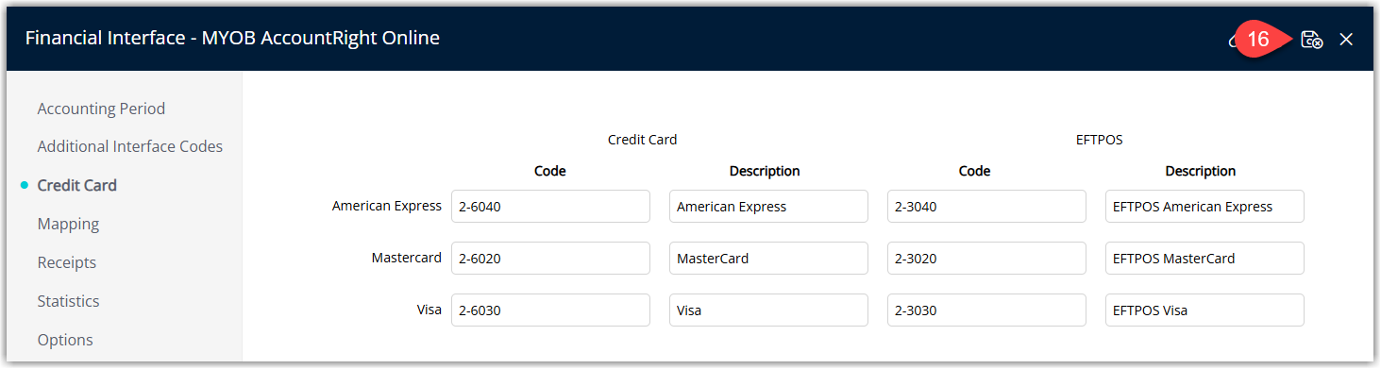This screenshot has height=369, width=1381.
Task: Select Credit Card in the sidebar
Action: point(76,185)
